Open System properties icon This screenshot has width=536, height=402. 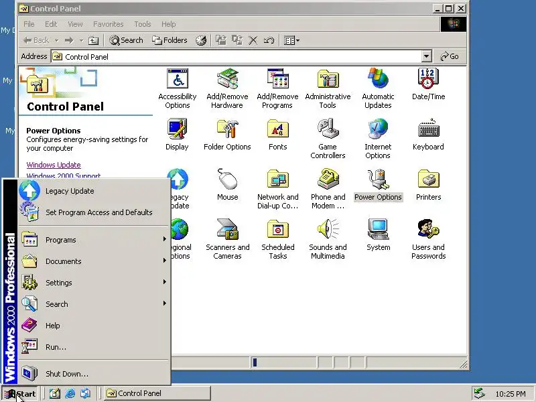378,235
